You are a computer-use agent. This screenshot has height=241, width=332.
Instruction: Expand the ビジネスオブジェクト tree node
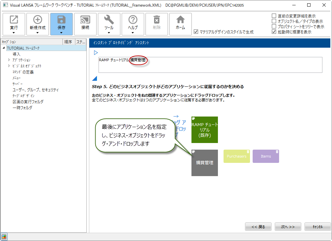point(9,66)
